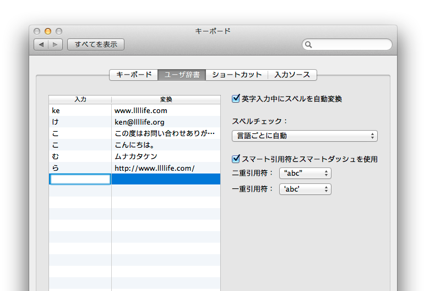Switch to the ショートカット tab

(237, 75)
